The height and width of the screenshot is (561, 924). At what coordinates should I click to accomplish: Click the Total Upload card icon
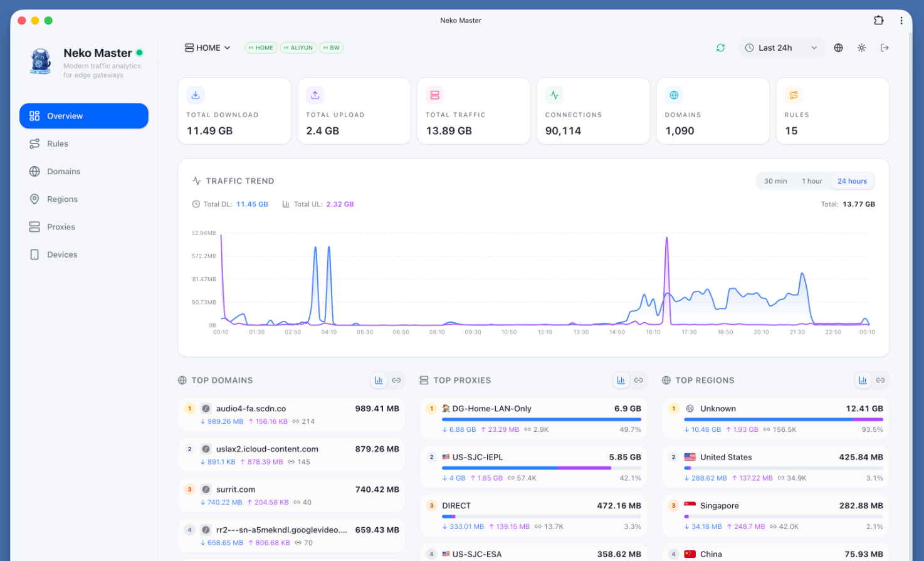tap(315, 95)
